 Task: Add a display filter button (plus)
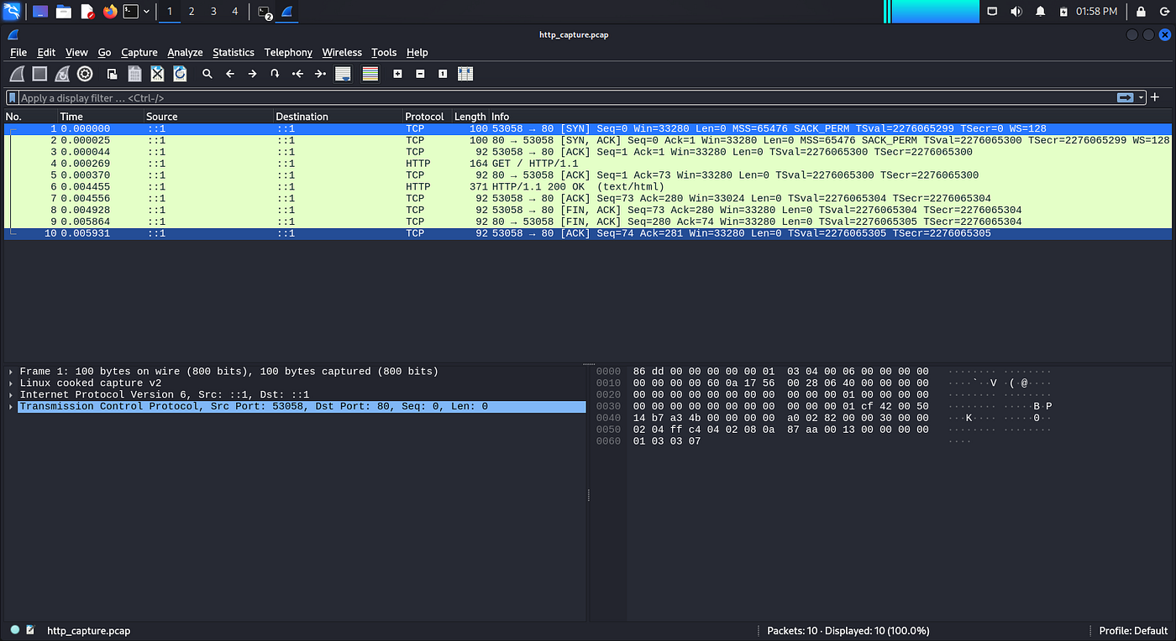1156,98
